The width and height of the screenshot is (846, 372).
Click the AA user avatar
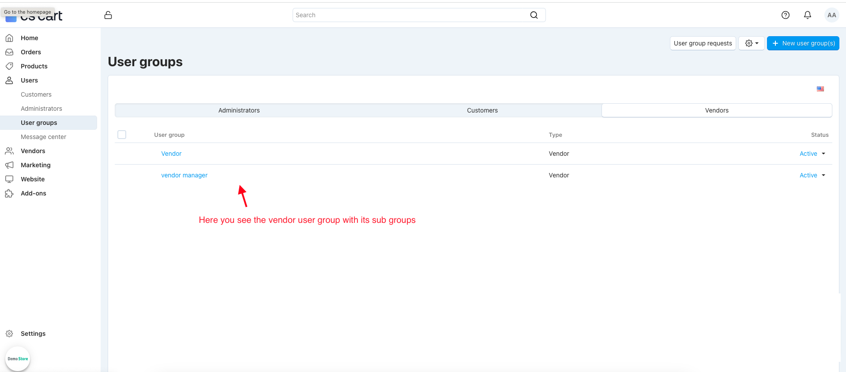click(831, 15)
